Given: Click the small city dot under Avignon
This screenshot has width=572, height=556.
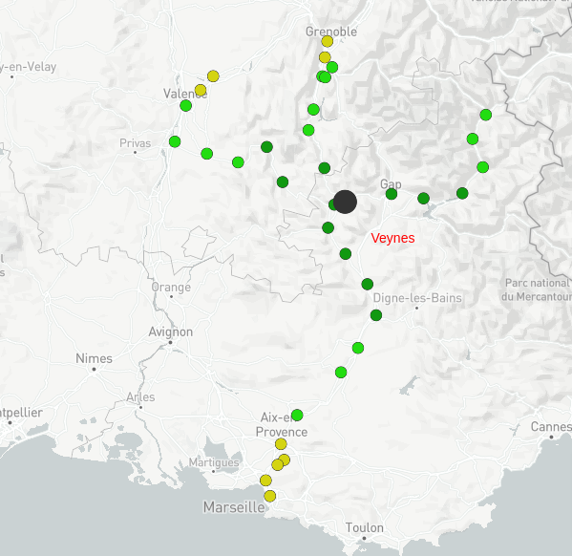Looking at the screenshot, I should pyautogui.click(x=170, y=342).
